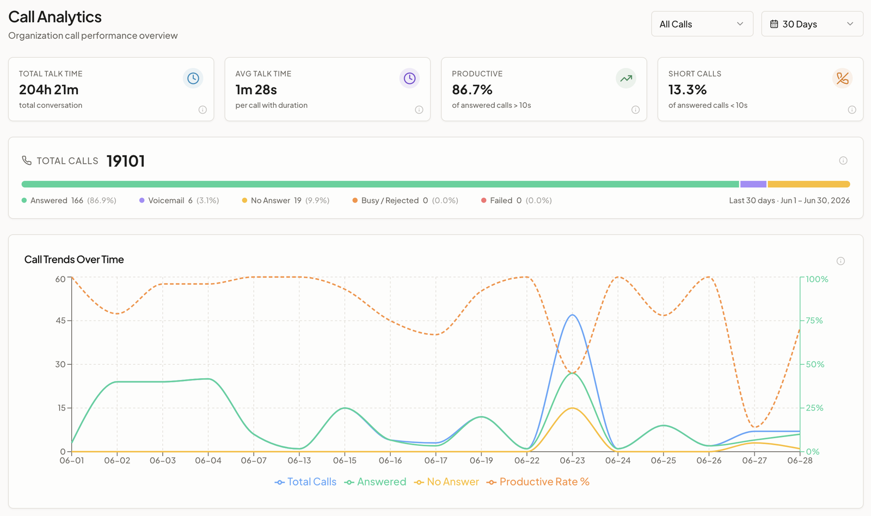Toggle No Answer series in chart legend

click(446, 482)
